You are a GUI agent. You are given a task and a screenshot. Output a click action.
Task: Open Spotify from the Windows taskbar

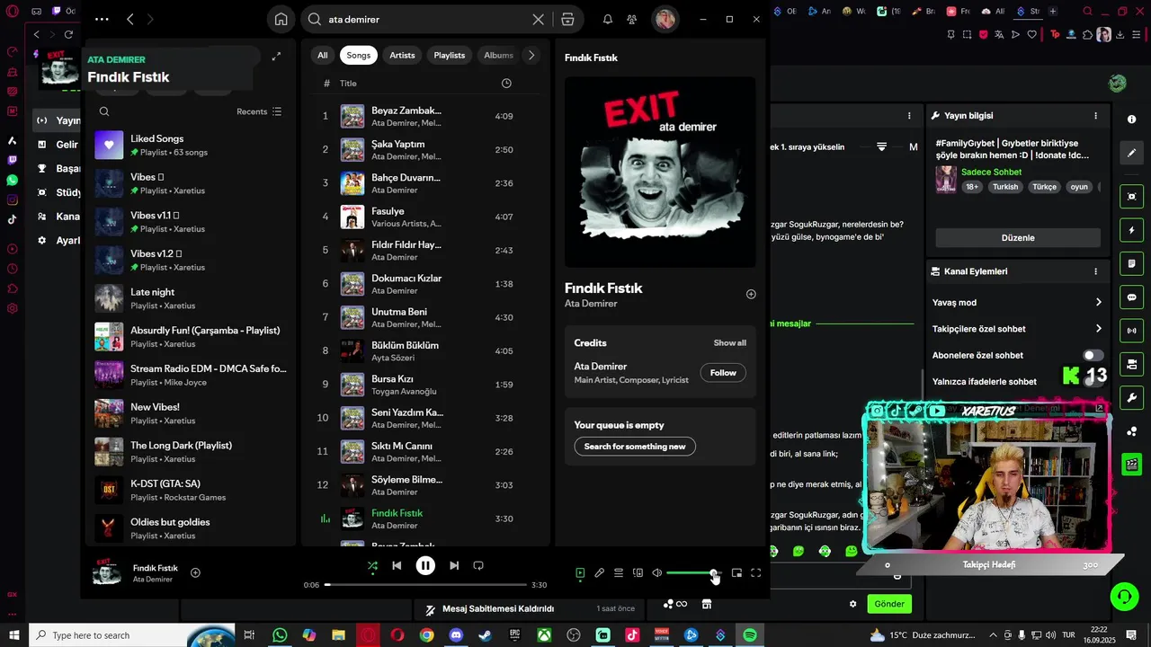pos(749,635)
